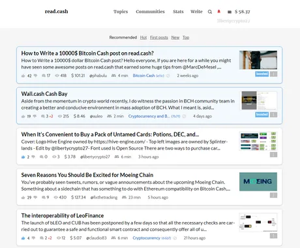Open the LeoFinance post thumbnail

click(258, 223)
